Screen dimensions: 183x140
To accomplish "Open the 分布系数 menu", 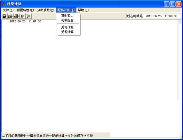I will pyautogui.click(x=46, y=10).
